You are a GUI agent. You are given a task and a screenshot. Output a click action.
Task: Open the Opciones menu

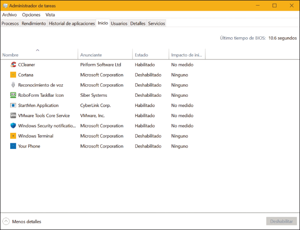[31, 15]
